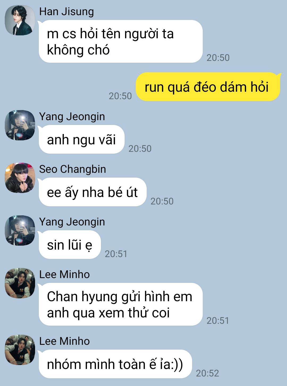This screenshot has height=386, width=287.
Task: Tap the 'nhóm mình toàn ế ỉa:))' message
Action: click(x=115, y=364)
